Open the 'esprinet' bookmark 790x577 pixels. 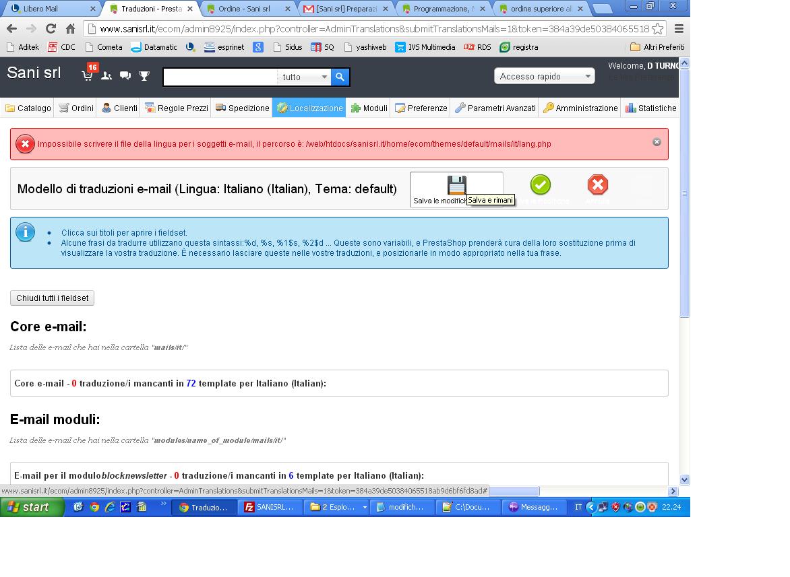tap(224, 46)
